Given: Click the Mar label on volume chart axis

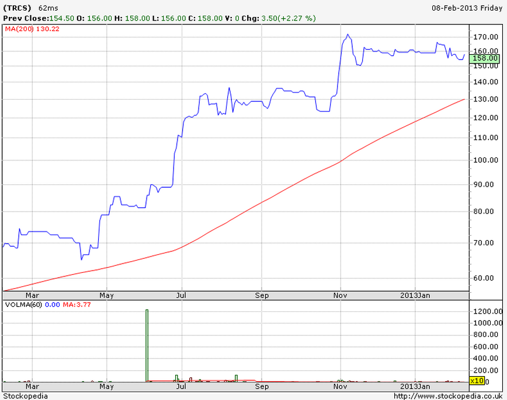Looking at the screenshot, I should click(32, 387).
